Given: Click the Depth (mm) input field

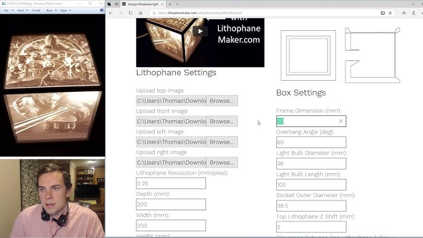Looking at the screenshot, I should point(171,204).
